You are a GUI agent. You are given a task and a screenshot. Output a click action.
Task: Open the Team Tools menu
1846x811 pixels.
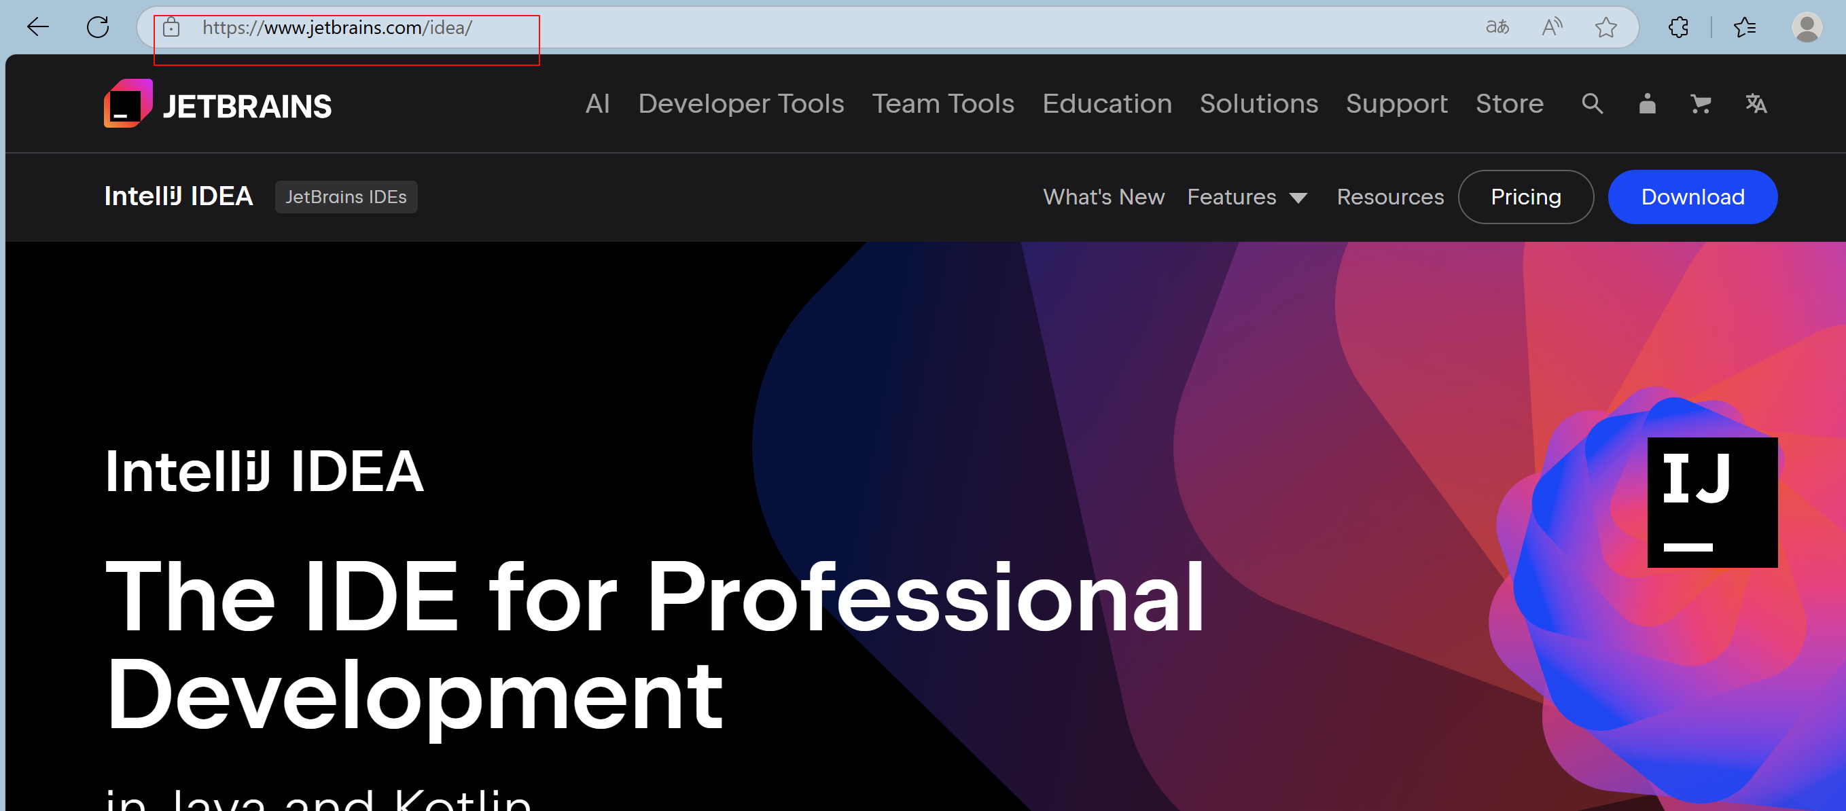942,104
